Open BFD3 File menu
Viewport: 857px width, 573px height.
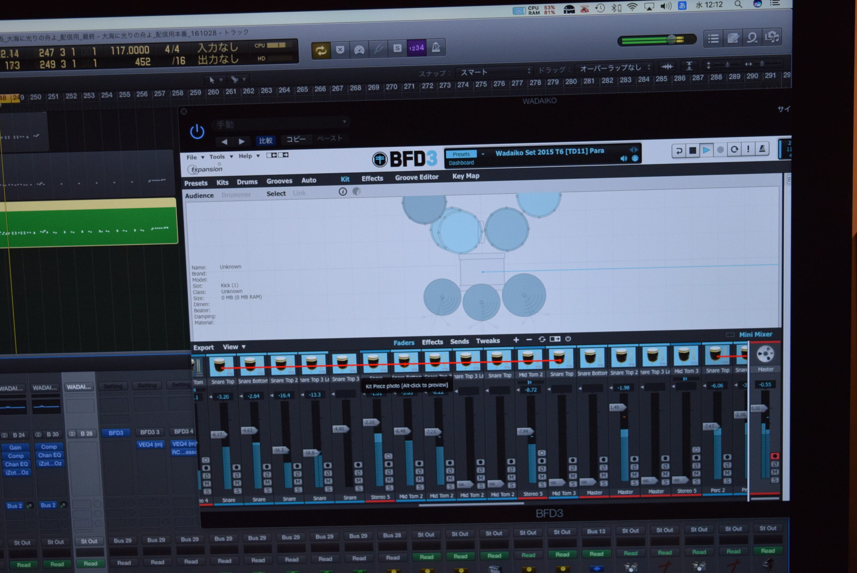click(195, 157)
